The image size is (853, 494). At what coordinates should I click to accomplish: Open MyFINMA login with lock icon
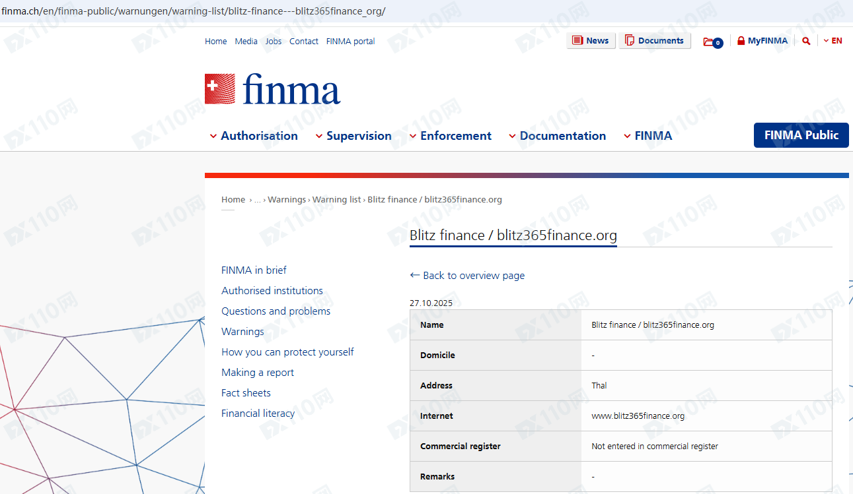point(762,41)
